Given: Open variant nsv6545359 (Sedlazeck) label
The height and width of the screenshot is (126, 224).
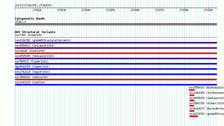Looking at the screenshot, I should (207, 98).
